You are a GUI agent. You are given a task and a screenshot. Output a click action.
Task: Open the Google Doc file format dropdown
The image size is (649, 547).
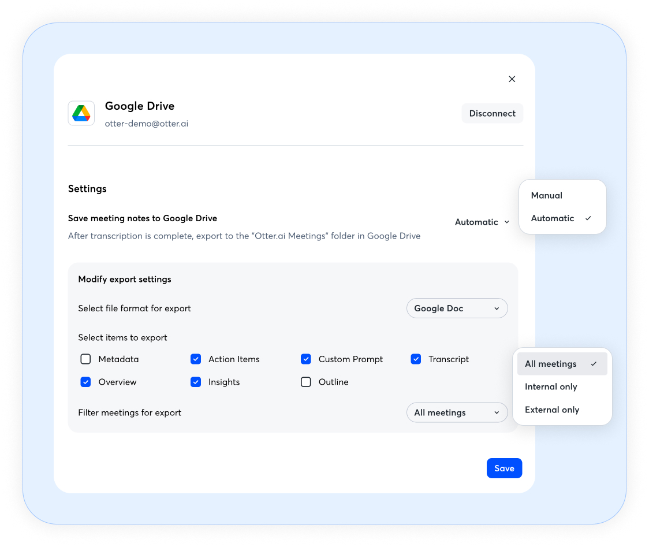point(457,308)
